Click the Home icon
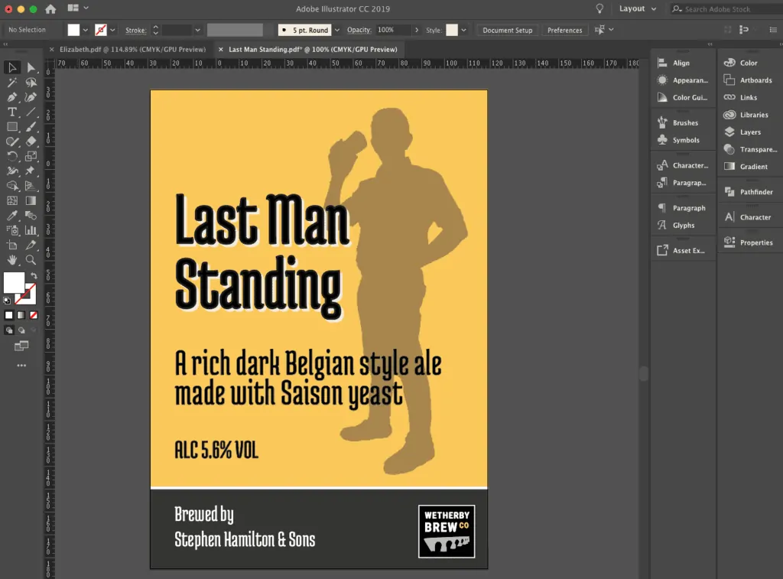This screenshot has width=783, height=579. click(x=50, y=9)
